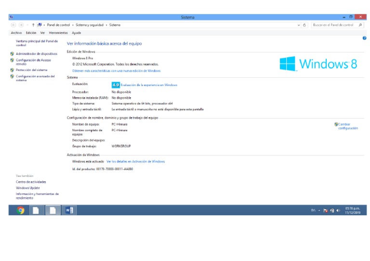
Task: Click the Windows 8 logo
Action: tap(318, 63)
